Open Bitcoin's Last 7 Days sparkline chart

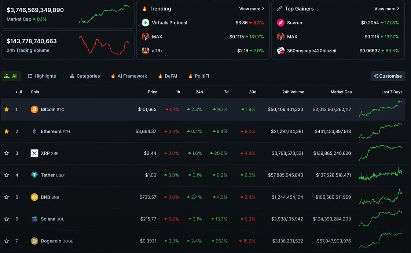381,109
